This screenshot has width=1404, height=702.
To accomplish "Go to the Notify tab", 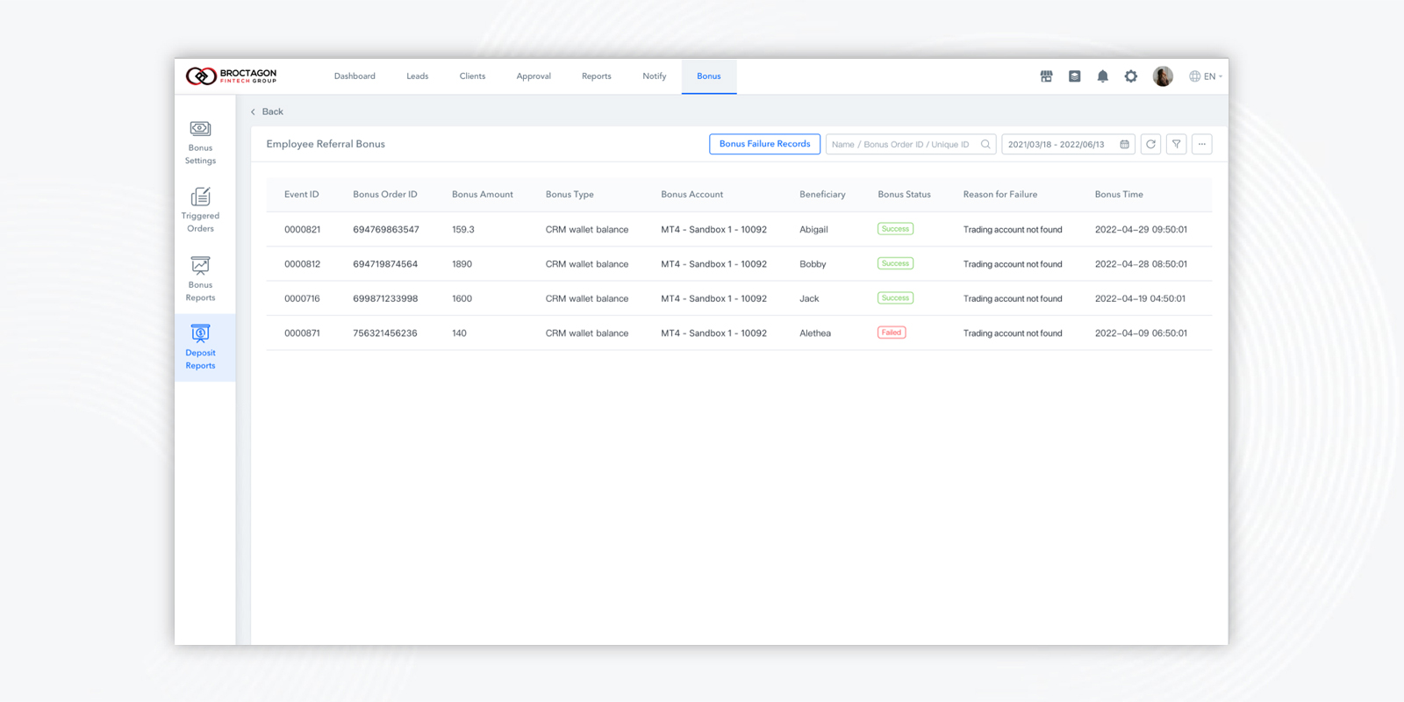I will point(655,76).
